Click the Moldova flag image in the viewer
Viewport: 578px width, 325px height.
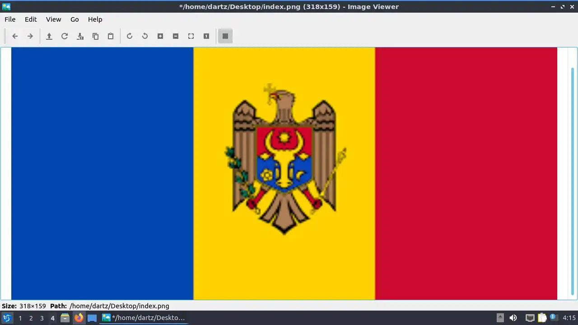[284, 173]
